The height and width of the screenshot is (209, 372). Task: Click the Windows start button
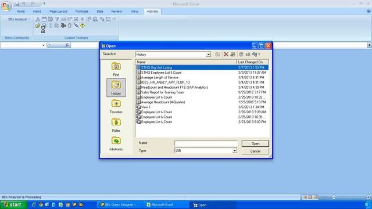pos(14,205)
